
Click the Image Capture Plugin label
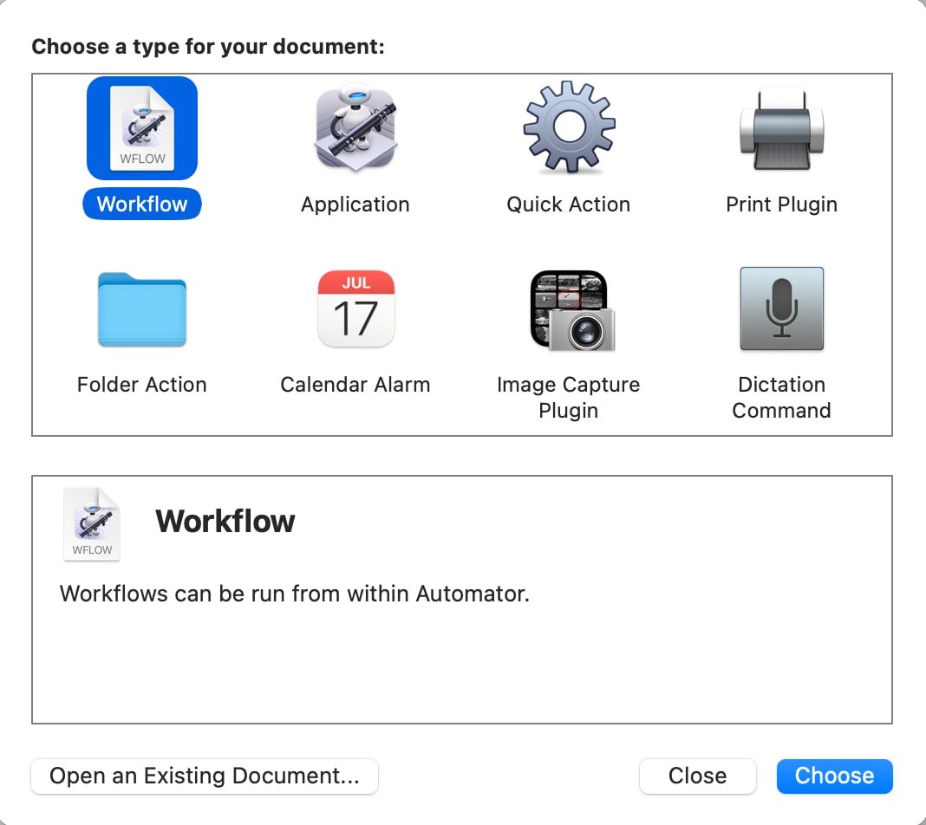tap(568, 397)
